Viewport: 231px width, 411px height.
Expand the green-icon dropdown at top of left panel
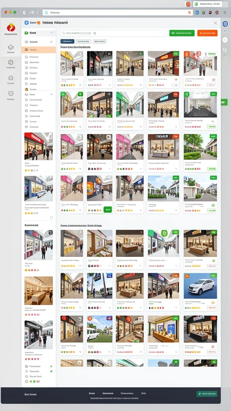(x=38, y=33)
